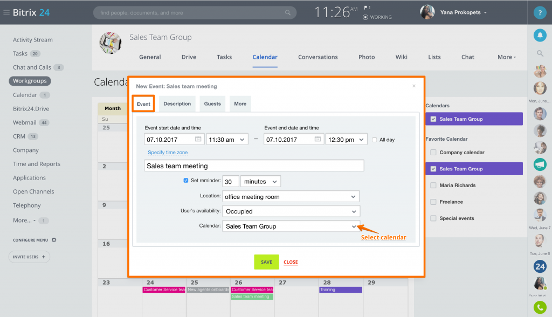This screenshot has width=552, height=317.
Task: Close the New Event dialog with X
Action: coord(414,86)
